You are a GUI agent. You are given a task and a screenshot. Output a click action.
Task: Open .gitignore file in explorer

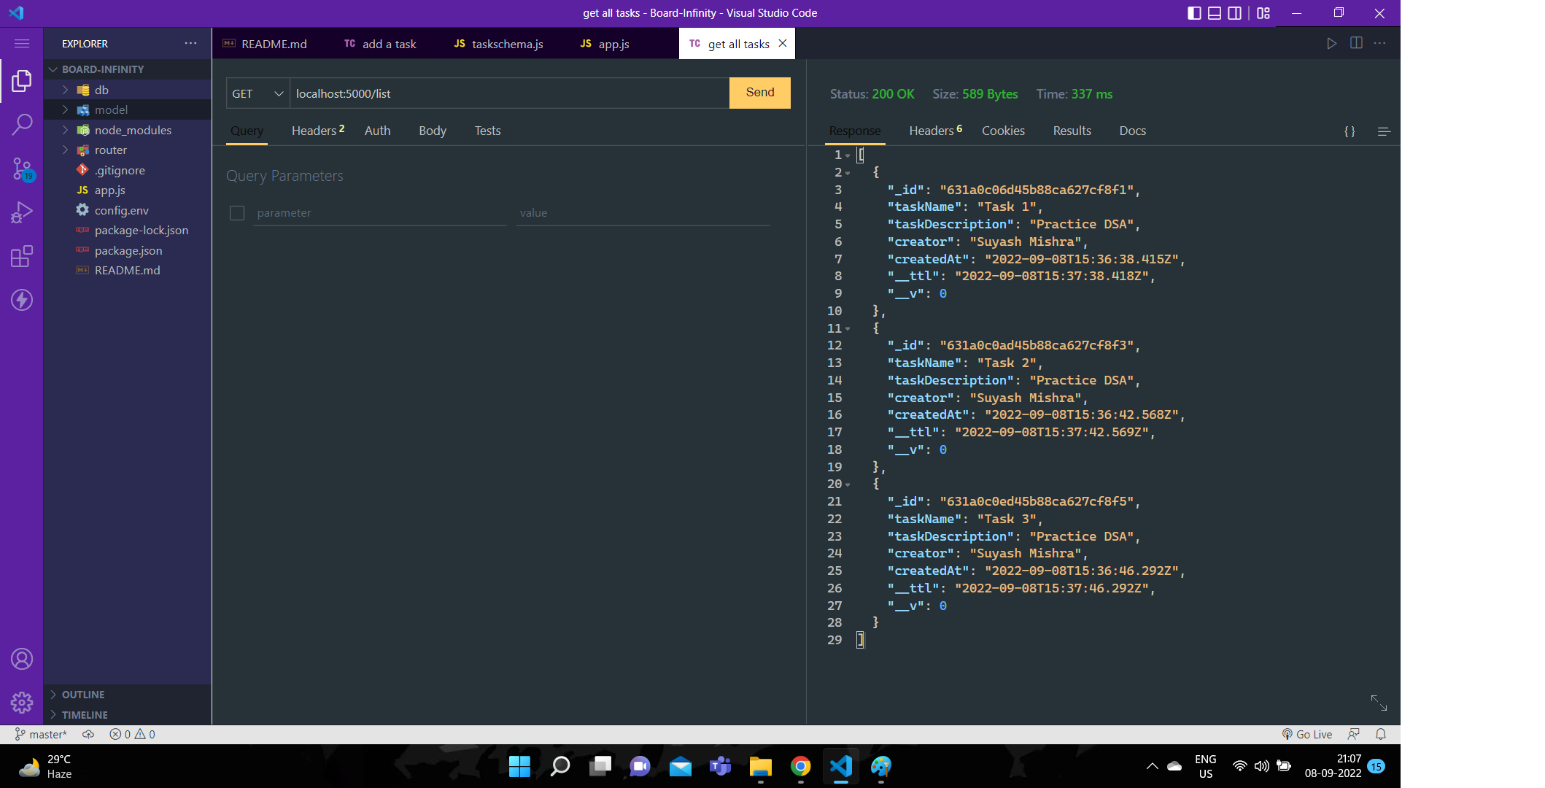tap(128, 170)
